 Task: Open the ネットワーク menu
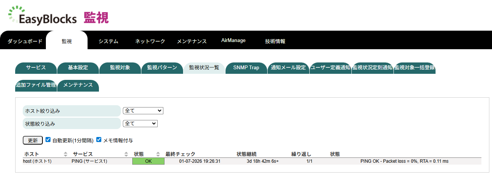coord(150,41)
